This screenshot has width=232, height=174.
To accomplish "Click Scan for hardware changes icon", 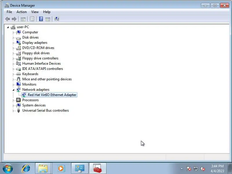I will point(57,19).
